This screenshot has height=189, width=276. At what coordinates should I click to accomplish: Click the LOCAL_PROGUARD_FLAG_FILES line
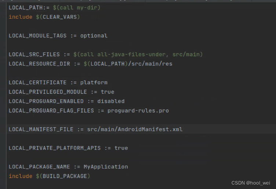click(89, 111)
